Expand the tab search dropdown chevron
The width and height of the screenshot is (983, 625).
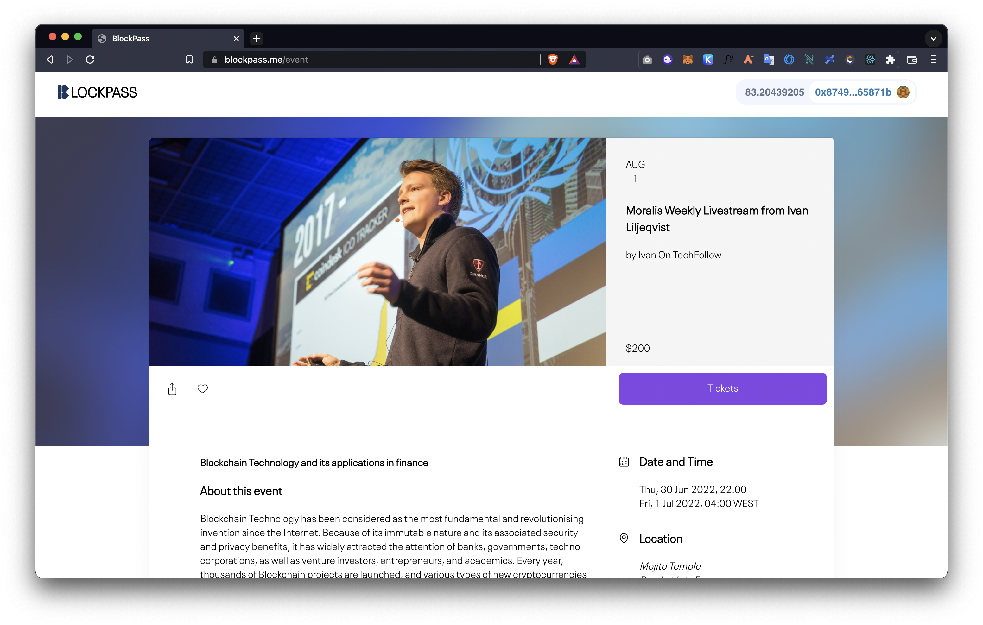pos(933,38)
